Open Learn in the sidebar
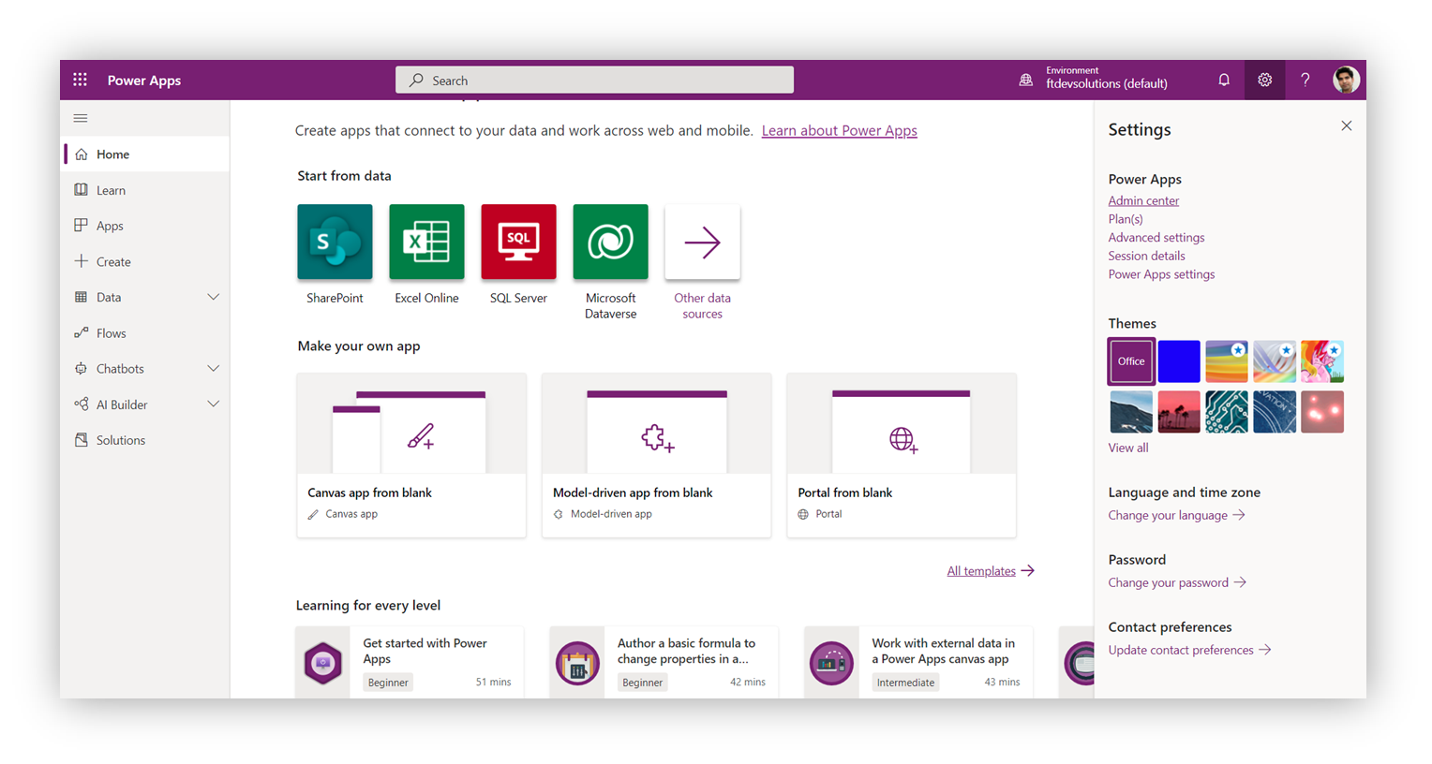 pyautogui.click(x=145, y=190)
